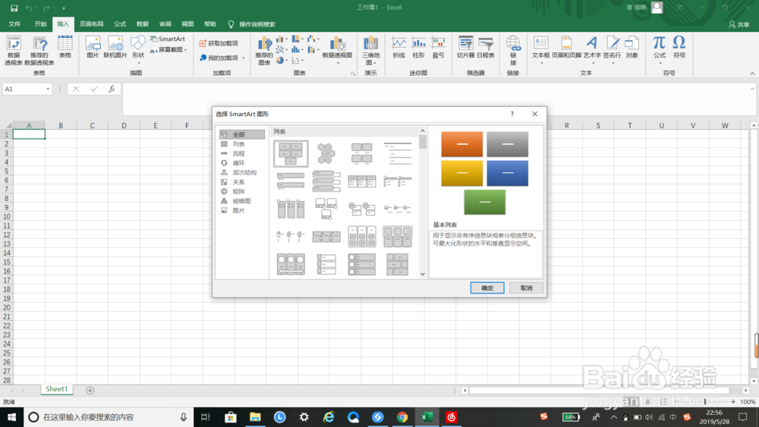759x427 pixels.
Task: Open the Shapes gallery
Action: (138, 49)
